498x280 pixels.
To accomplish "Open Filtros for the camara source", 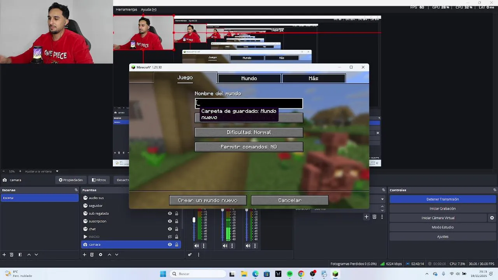I will click(99, 180).
